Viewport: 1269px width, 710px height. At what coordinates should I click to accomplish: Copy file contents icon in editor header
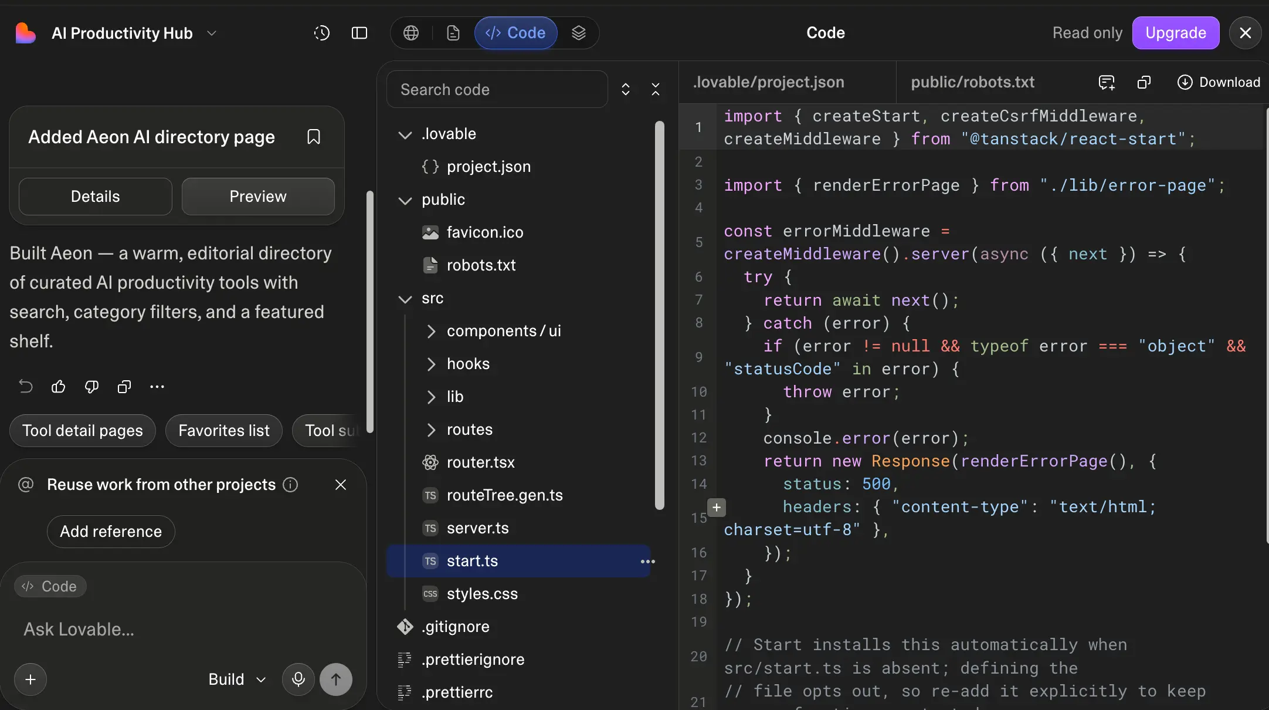1144,82
